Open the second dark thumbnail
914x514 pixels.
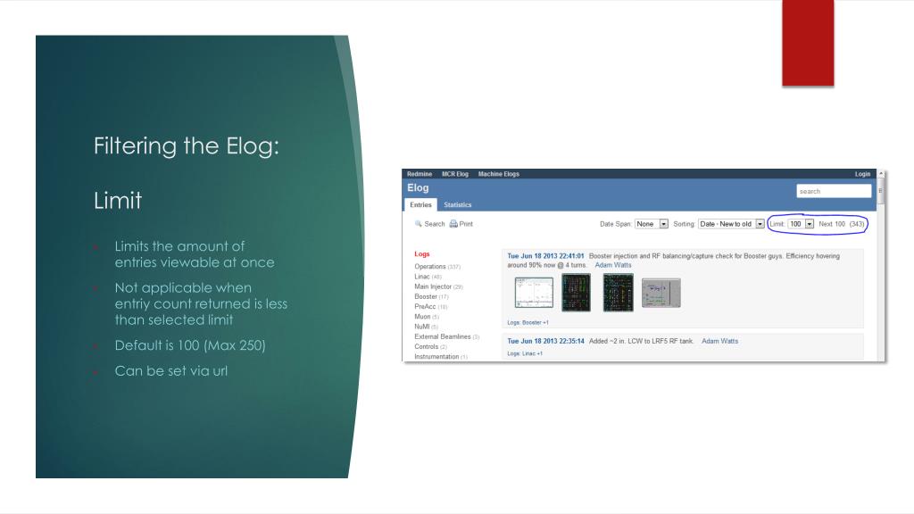tap(576, 293)
